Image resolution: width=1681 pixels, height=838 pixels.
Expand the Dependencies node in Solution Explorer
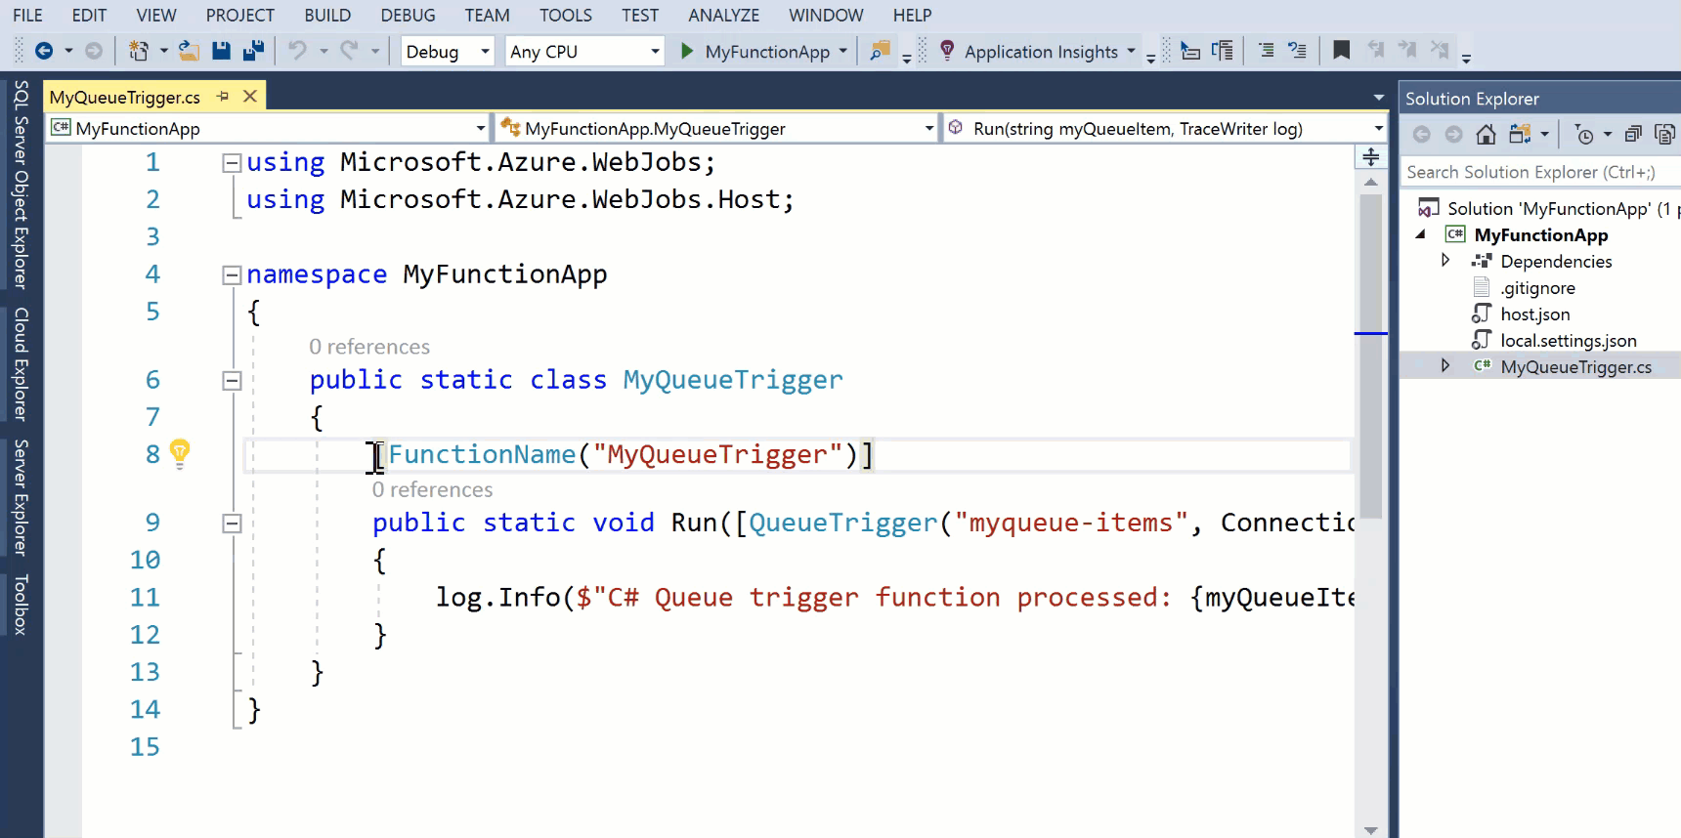(1445, 261)
